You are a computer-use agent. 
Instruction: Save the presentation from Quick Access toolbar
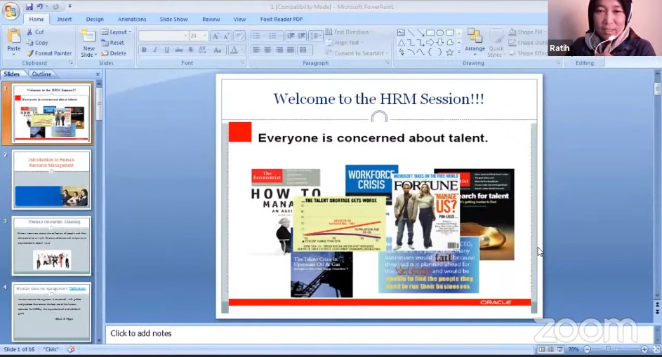tap(29, 7)
